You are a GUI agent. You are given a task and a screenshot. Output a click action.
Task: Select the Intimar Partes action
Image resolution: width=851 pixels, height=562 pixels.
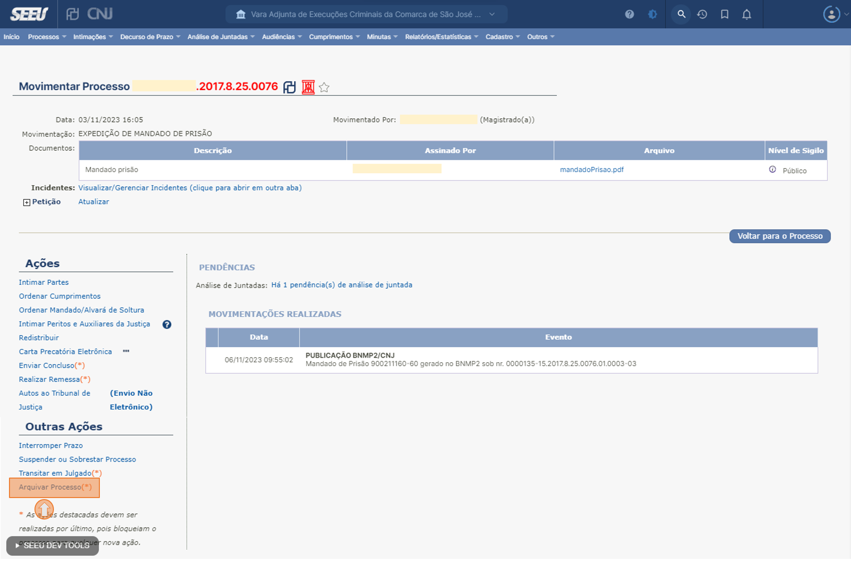(44, 282)
